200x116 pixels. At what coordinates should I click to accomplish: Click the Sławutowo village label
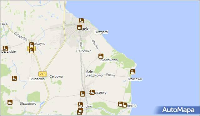pyautogui.click(x=28, y=103)
